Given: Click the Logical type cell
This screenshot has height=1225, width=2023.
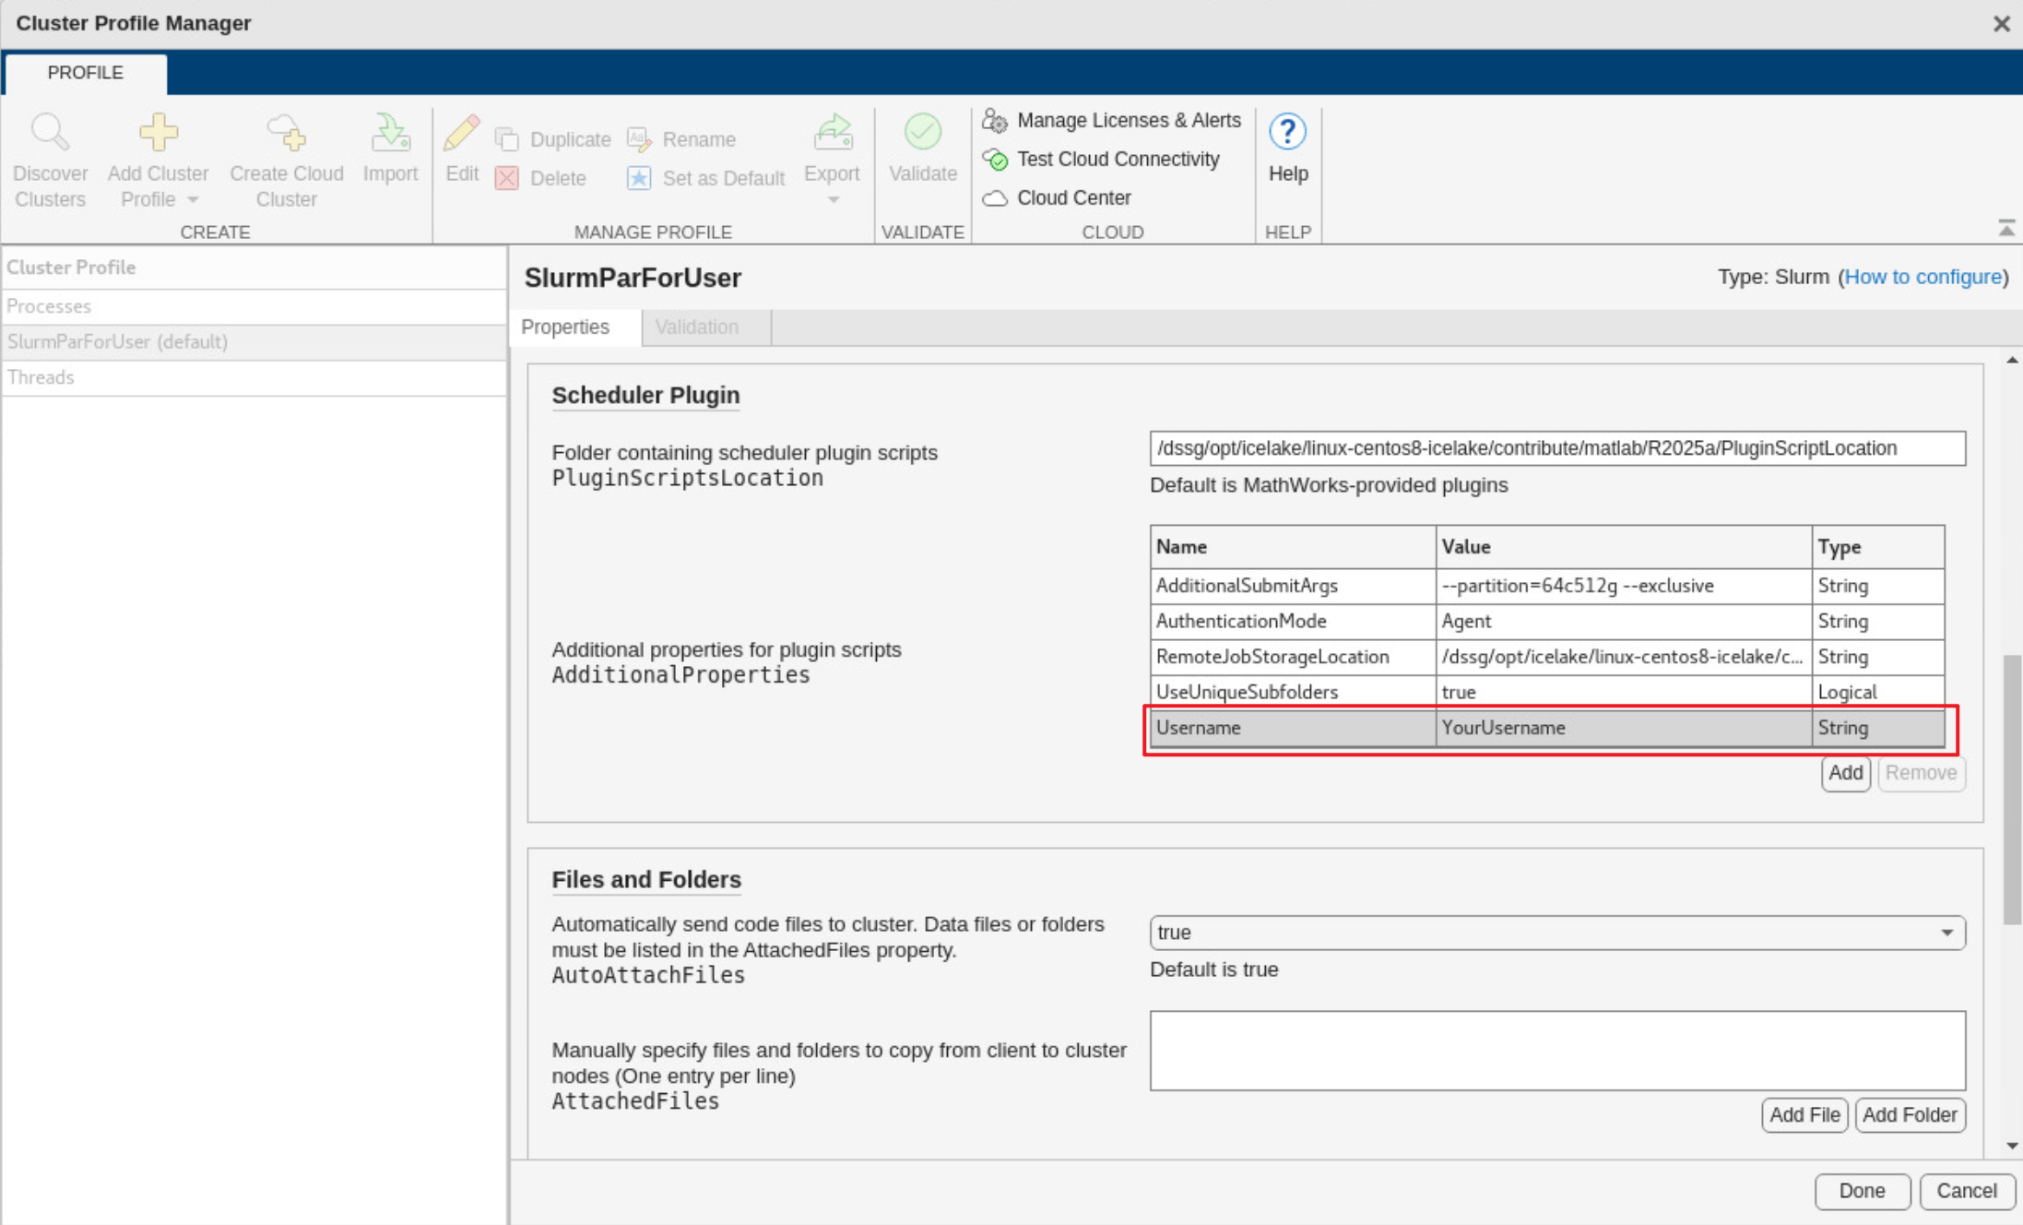Looking at the screenshot, I should [1878, 692].
